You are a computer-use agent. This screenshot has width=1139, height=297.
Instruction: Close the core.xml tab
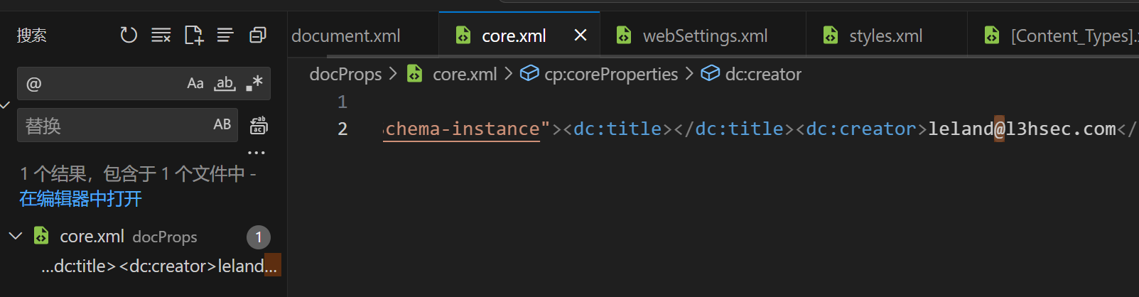pyautogui.click(x=581, y=35)
